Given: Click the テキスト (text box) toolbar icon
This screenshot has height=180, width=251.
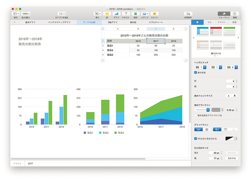Looking at the screenshot, I should coord(126,14).
